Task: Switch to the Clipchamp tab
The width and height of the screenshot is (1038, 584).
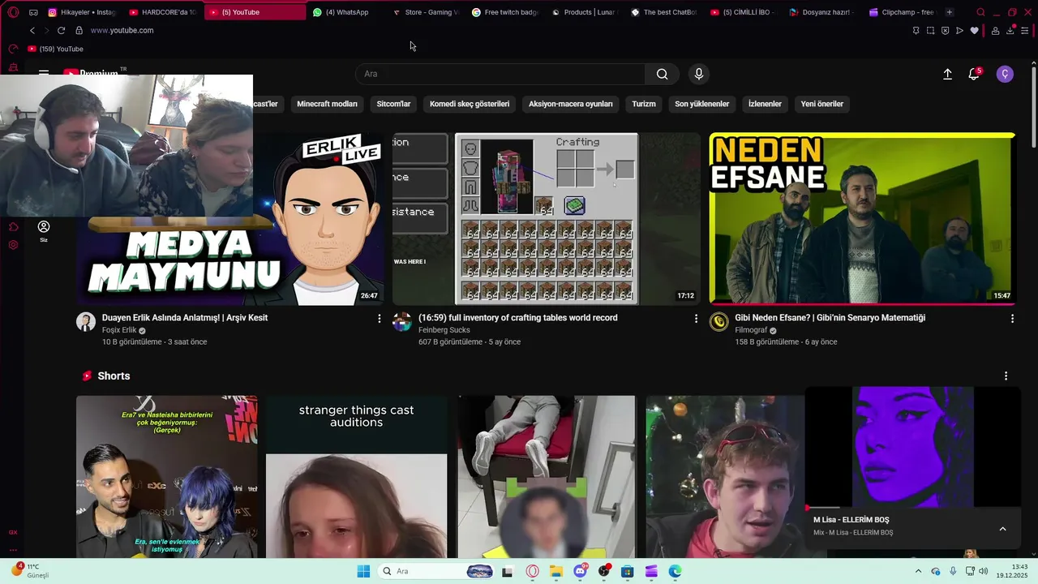Action: (902, 12)
